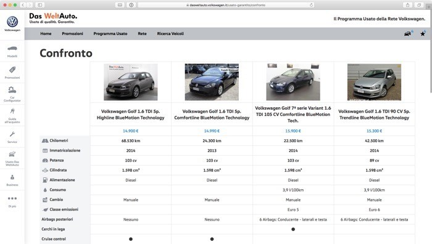Open Usato Das WeltAuto sidebar icon
The image size is (432, 244).
pyautogui.click(x=12, y=154)
